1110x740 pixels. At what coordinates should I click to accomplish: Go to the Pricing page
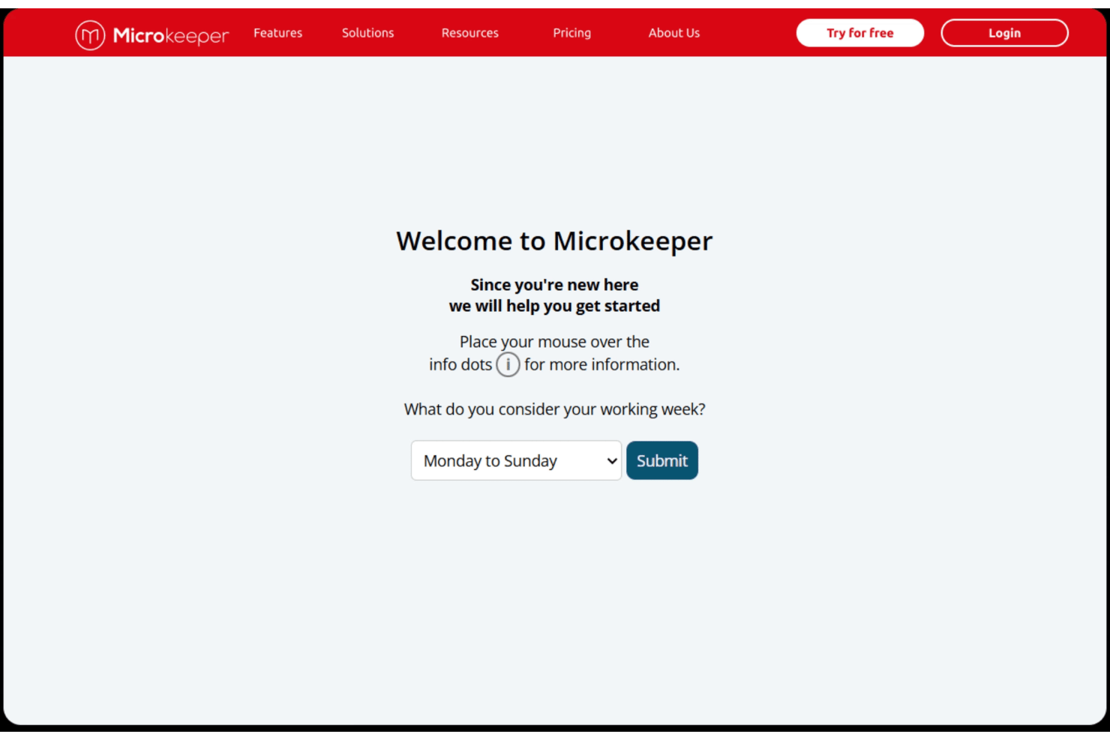pyautogui.click(x=571, y=33)
